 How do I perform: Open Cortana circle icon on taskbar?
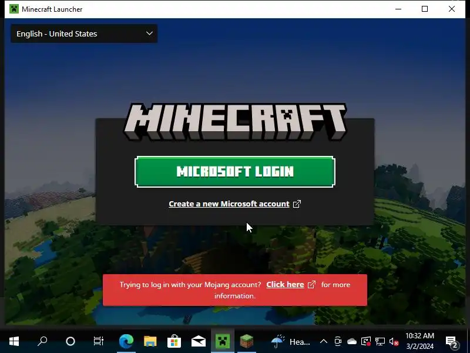pyautogui.click(x=70, y=341)
